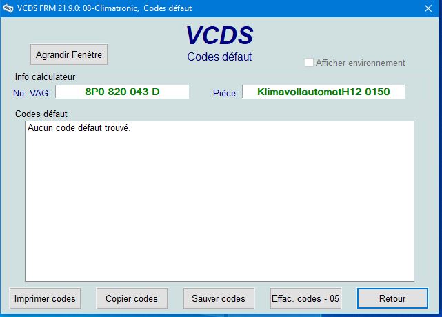Click Copier codes button
The height and width of the screenshot is (317, 442).
point(132,298)
